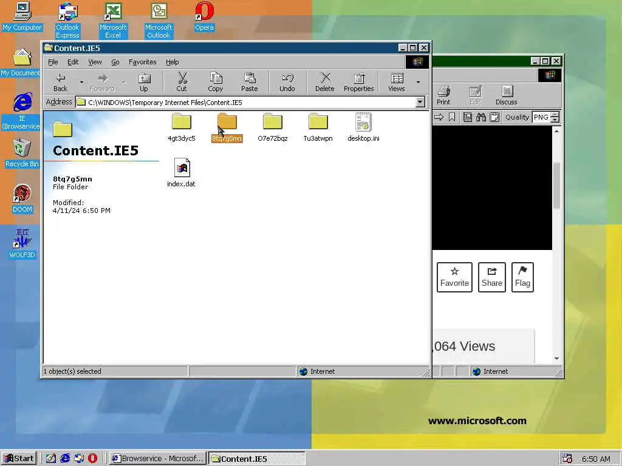
Task: Select the Tu3atwpn folder
Action: [x=318, y=127]
